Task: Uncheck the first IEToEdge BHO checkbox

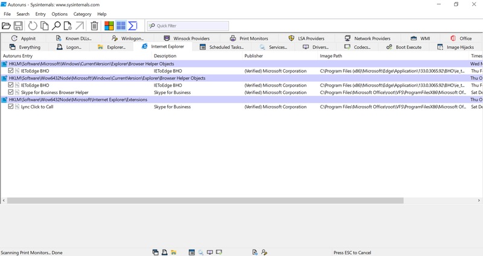Action: 11,70
